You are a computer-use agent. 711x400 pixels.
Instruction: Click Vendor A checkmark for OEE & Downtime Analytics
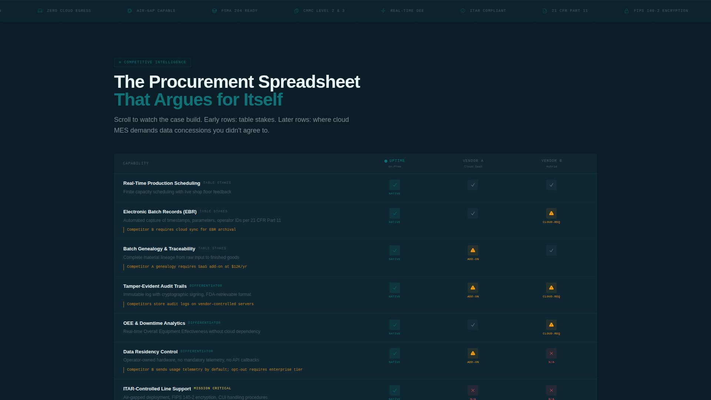coord(473,325)
